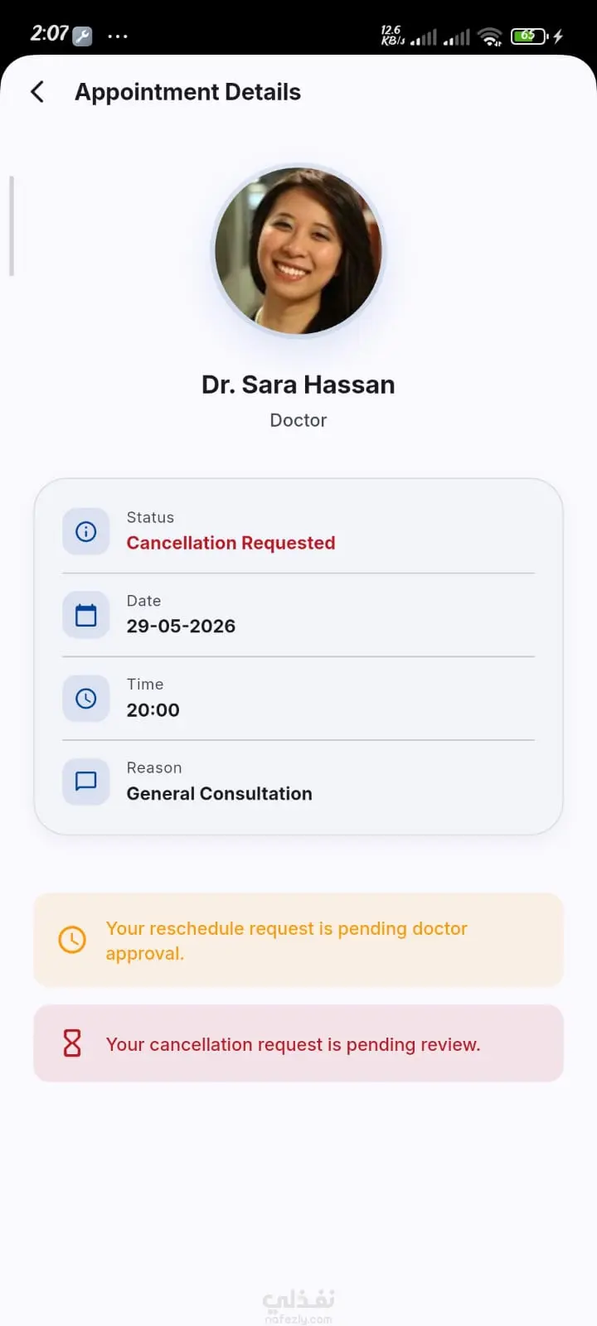Go back using the arrow icon

click(x=37, y=92)
